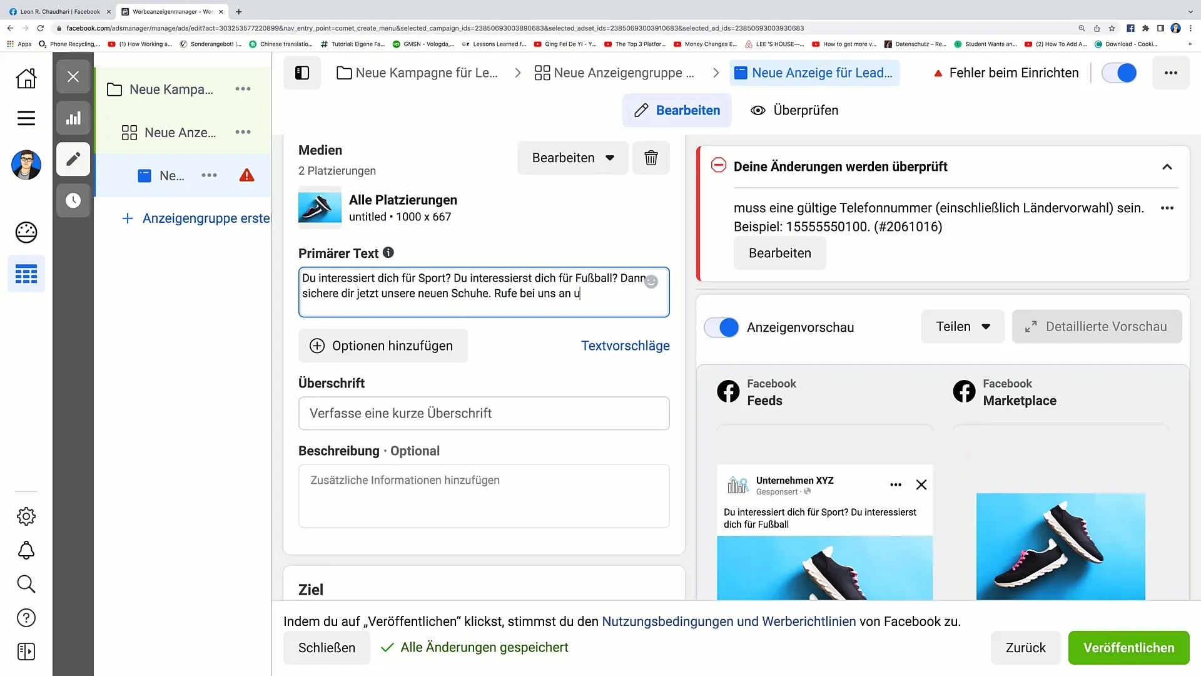Select Neue Kampagne für Le... breadcrumb

pos(417,73)
